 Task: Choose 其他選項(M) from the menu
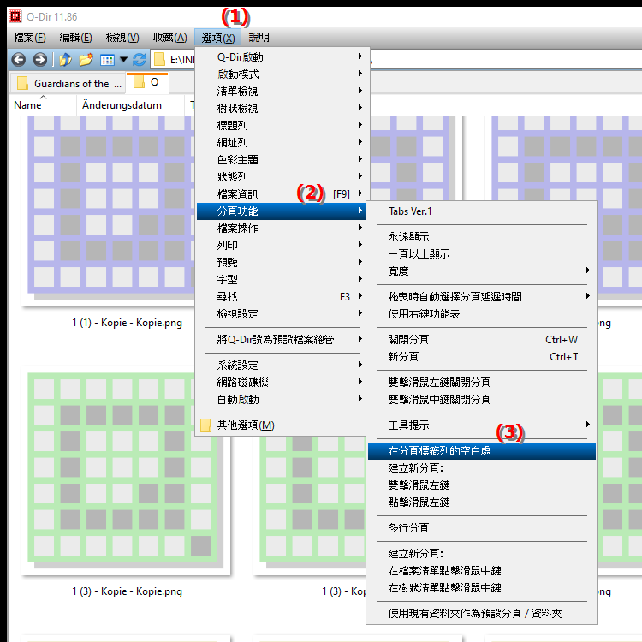(282, 425)
